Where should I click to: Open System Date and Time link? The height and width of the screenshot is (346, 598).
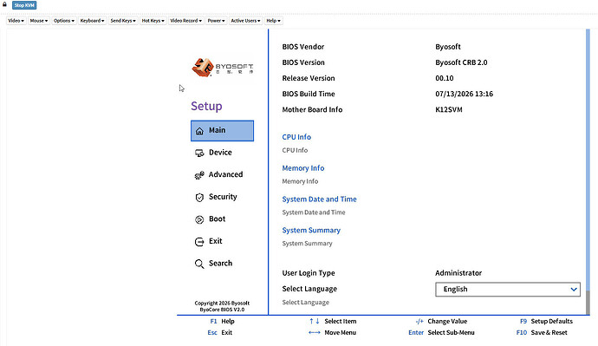point(319,199)
